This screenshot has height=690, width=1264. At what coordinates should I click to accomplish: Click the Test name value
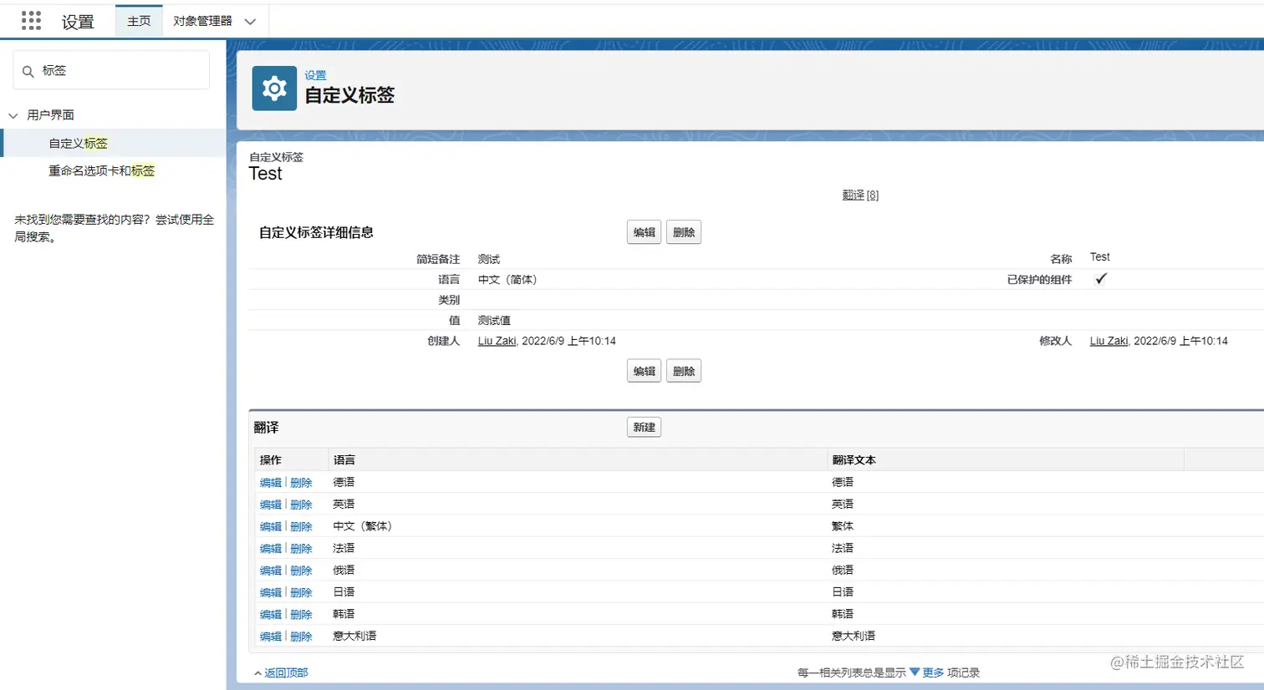[1099, 257]
